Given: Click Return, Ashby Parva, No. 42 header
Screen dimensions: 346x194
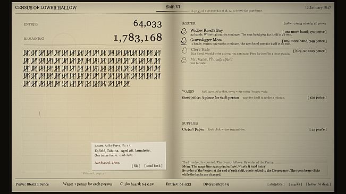Looking at the screenshot, I should 113,146.
